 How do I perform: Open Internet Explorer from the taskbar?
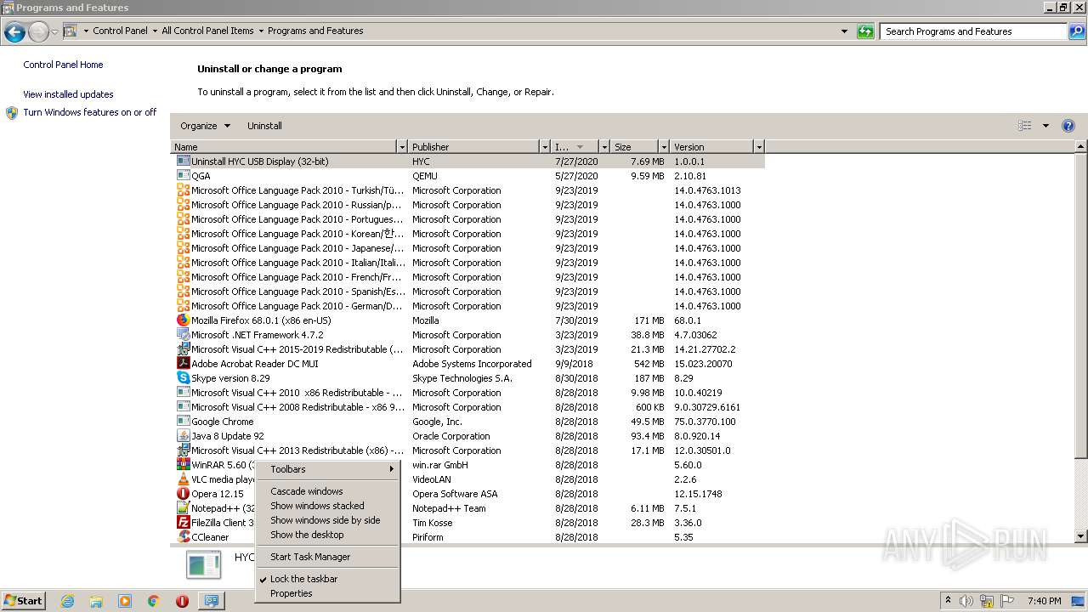click(67, 601)
